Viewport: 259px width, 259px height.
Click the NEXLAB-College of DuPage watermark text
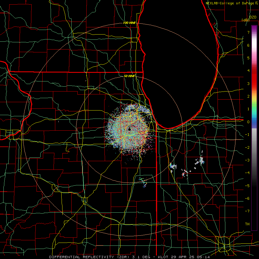[231, 3]
